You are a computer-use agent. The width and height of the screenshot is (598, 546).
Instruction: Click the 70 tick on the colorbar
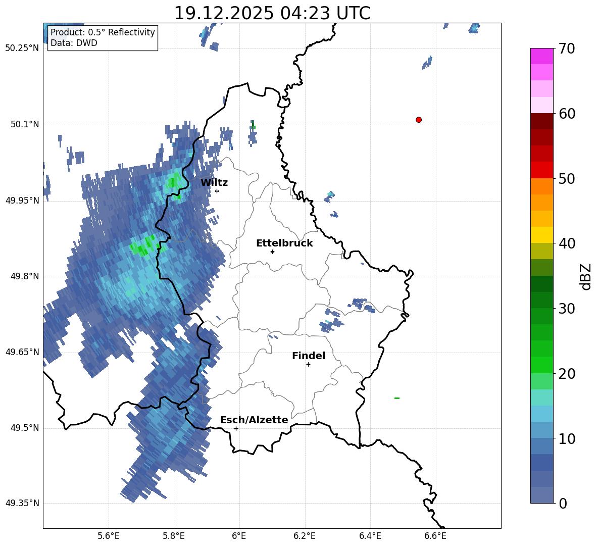[x=567, y=49]
